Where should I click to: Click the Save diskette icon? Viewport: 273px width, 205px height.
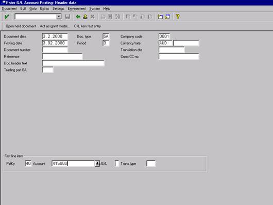(x=67, y=16)
